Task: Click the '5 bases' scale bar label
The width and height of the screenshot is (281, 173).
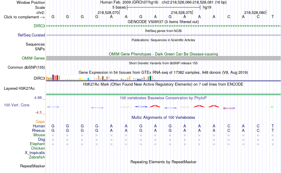Action: (x=119, y=7)
